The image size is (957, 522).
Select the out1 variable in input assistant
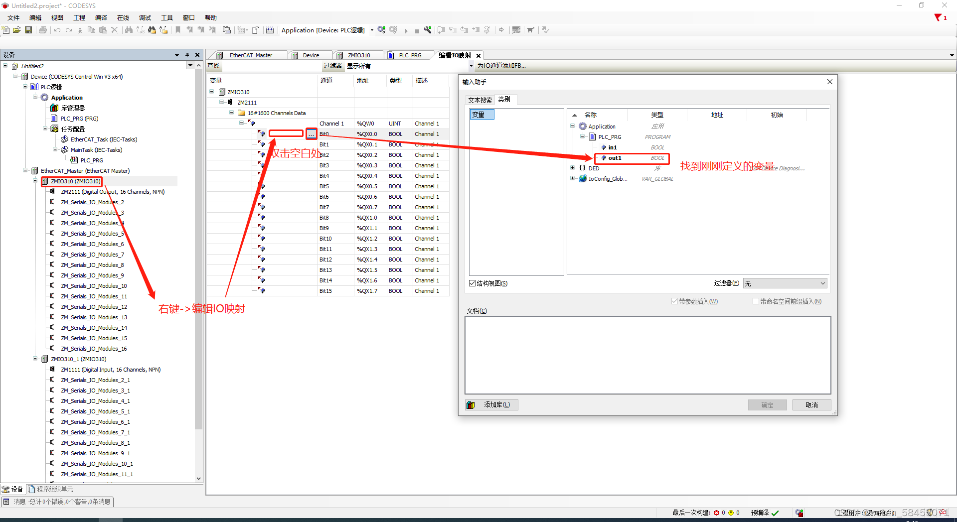pos(615,158)
